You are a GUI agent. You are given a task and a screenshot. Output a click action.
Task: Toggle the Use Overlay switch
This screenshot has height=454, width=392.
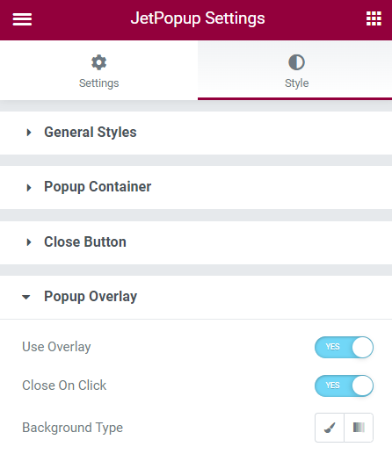(x=344, y=347)
